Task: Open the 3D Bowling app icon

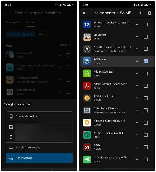Action: [x=87, y=37]
